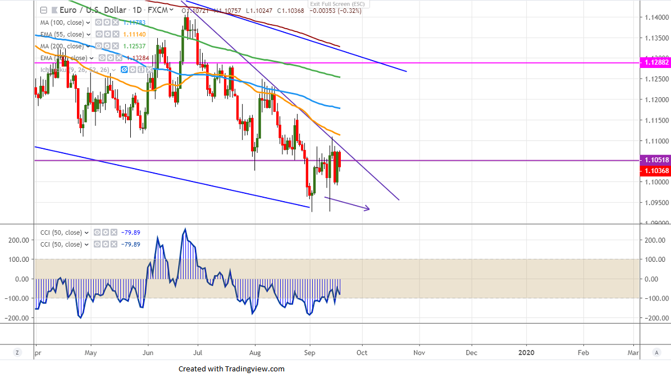671x377 pixels.
Task: Open Ichimoku indicator settings gear
Action: (133, 70)
